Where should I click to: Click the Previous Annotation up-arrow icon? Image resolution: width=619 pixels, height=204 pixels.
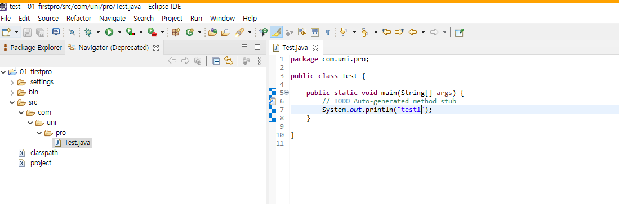[x=365, y=32]
